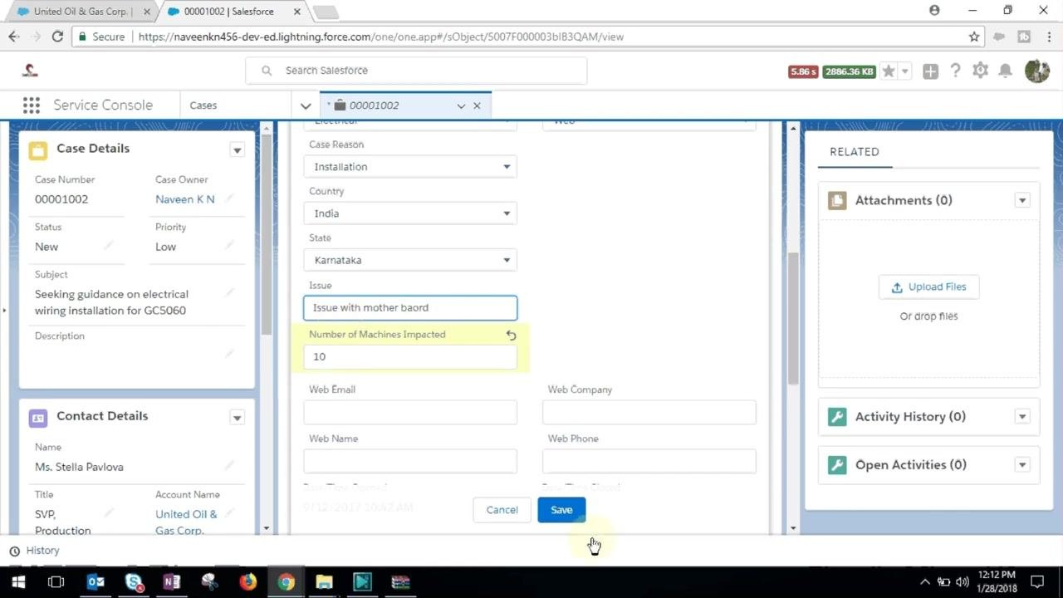Open United Oil & Gas Corp. account link
Viewport: 1063px width, 598px height.
coord(186,522)
